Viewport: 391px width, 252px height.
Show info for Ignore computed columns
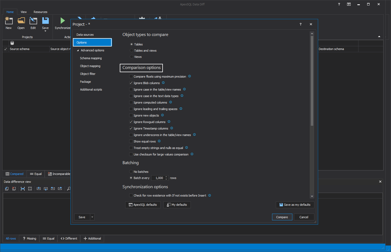point(171,102)
